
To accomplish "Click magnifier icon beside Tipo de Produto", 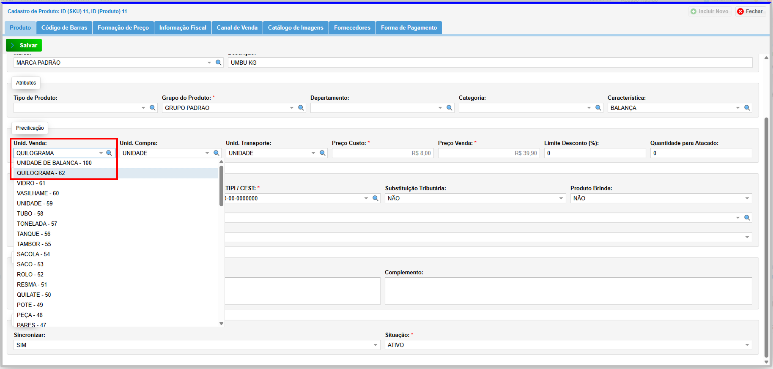I will pos(153,108).
